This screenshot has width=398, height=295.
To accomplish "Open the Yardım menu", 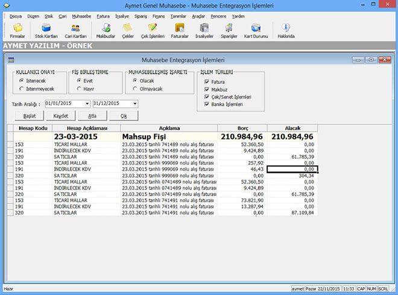I will click(238, 16).
